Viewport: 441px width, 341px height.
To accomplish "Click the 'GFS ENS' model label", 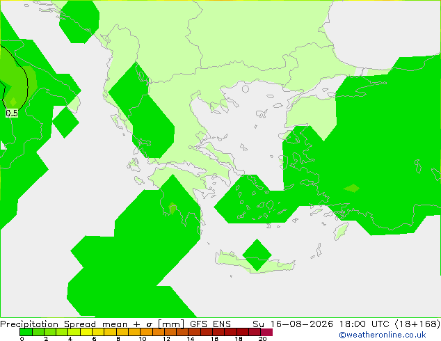I will 210,324.
